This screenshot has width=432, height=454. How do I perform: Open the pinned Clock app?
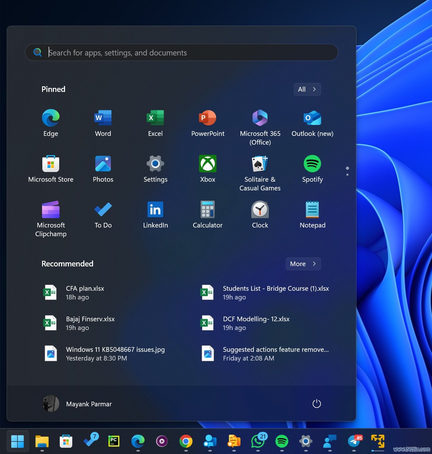click(260, 214)
